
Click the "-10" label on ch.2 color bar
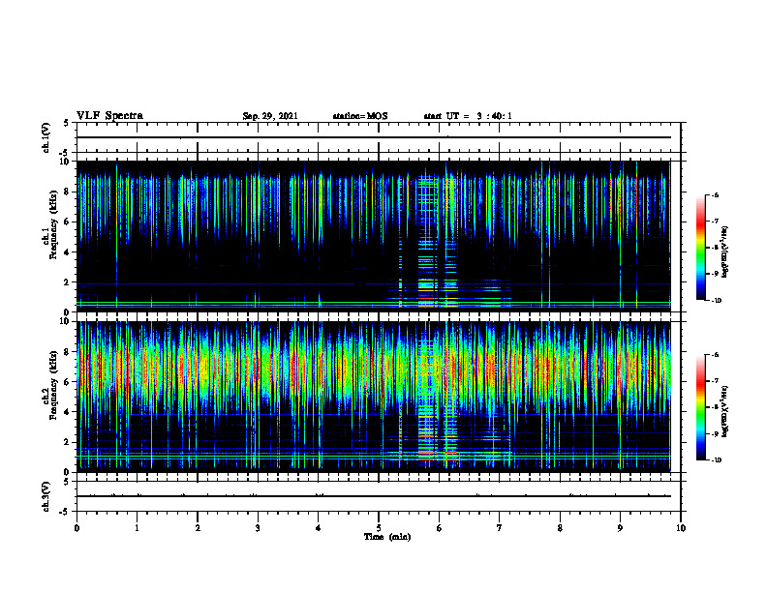coord(717,460)
